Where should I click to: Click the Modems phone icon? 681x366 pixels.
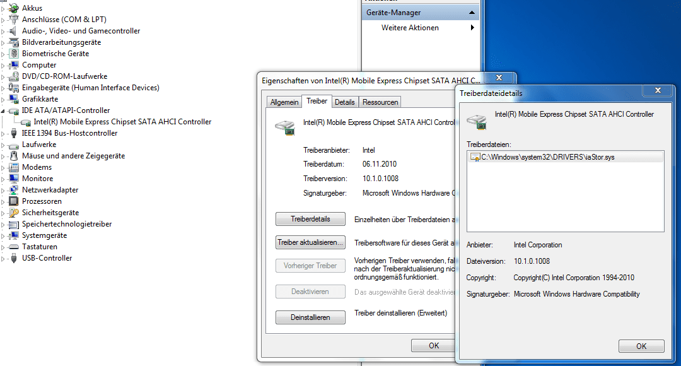(x=14, y=167)
